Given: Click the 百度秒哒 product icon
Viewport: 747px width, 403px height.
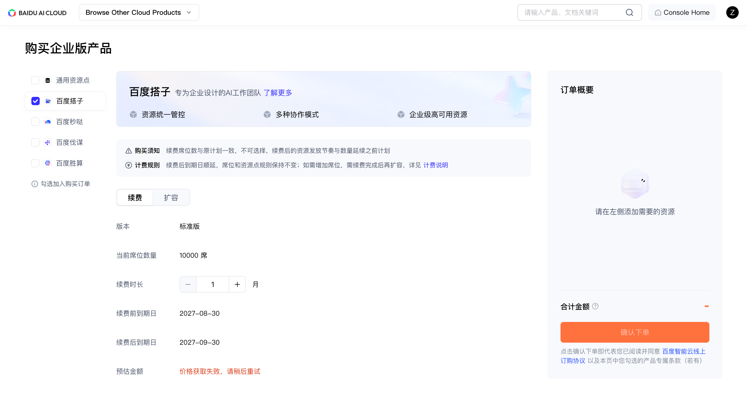Looking at the screenshot, I should pos(48,122).
